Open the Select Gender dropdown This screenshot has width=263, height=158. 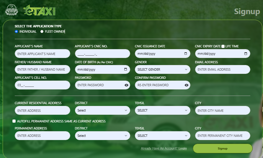[163, 69]
